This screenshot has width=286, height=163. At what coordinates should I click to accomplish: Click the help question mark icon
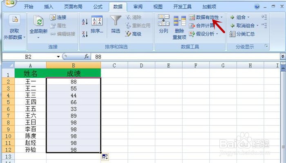click(x=257, y=7)
